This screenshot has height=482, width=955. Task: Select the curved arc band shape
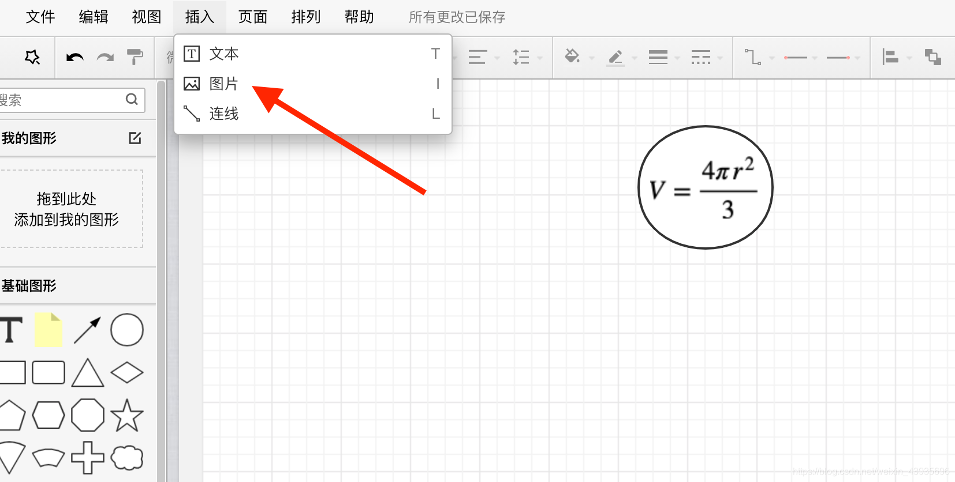click(49, 458)
